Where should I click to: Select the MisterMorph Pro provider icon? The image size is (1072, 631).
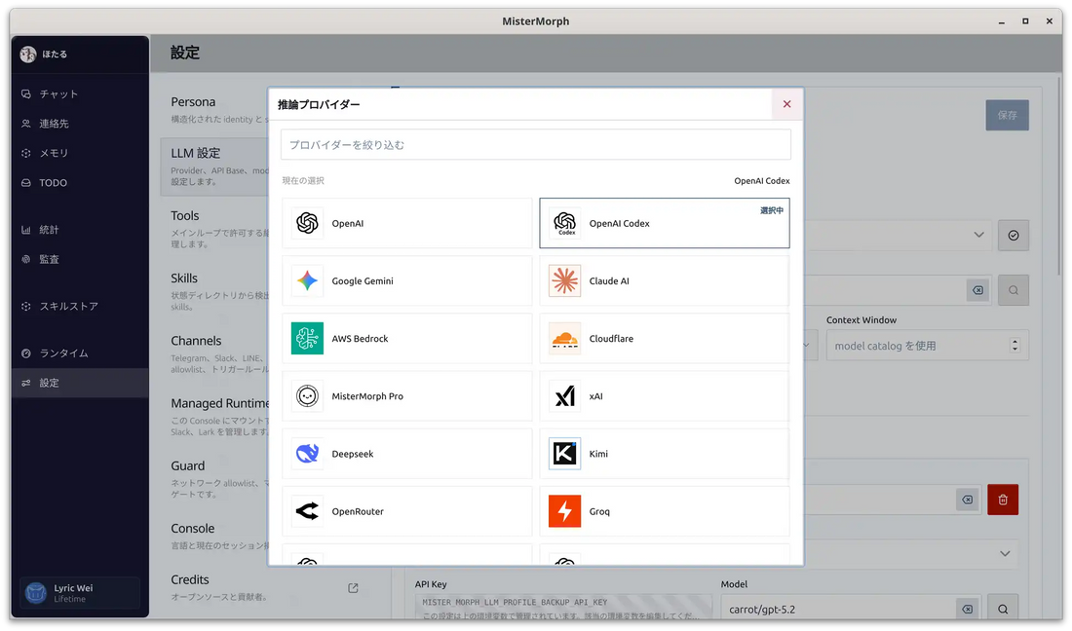(x=307, y=396)
